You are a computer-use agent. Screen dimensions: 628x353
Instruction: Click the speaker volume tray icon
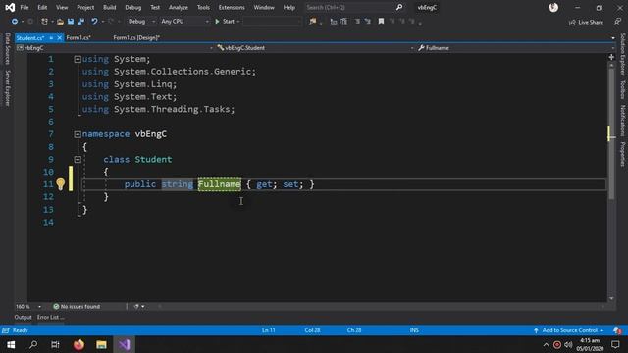(568, 344)
